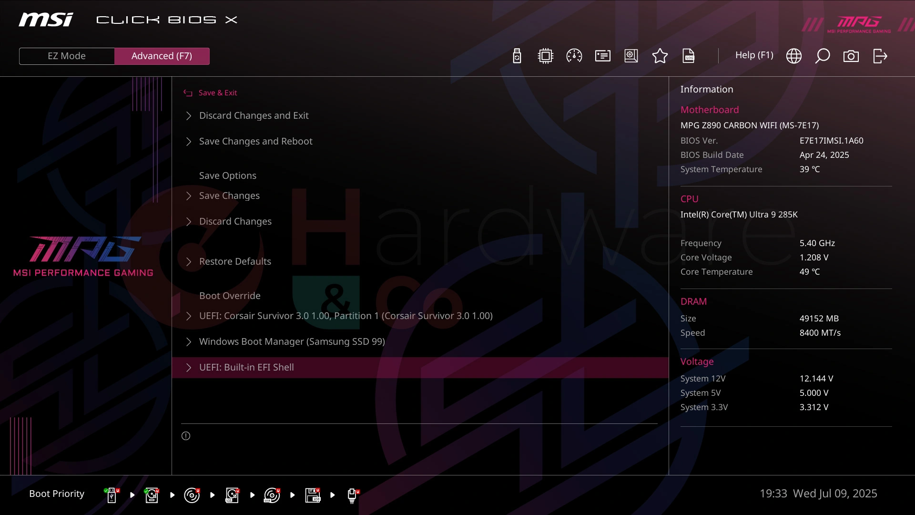Click the Core Voltage value 1.208 V

pos(813,257)
